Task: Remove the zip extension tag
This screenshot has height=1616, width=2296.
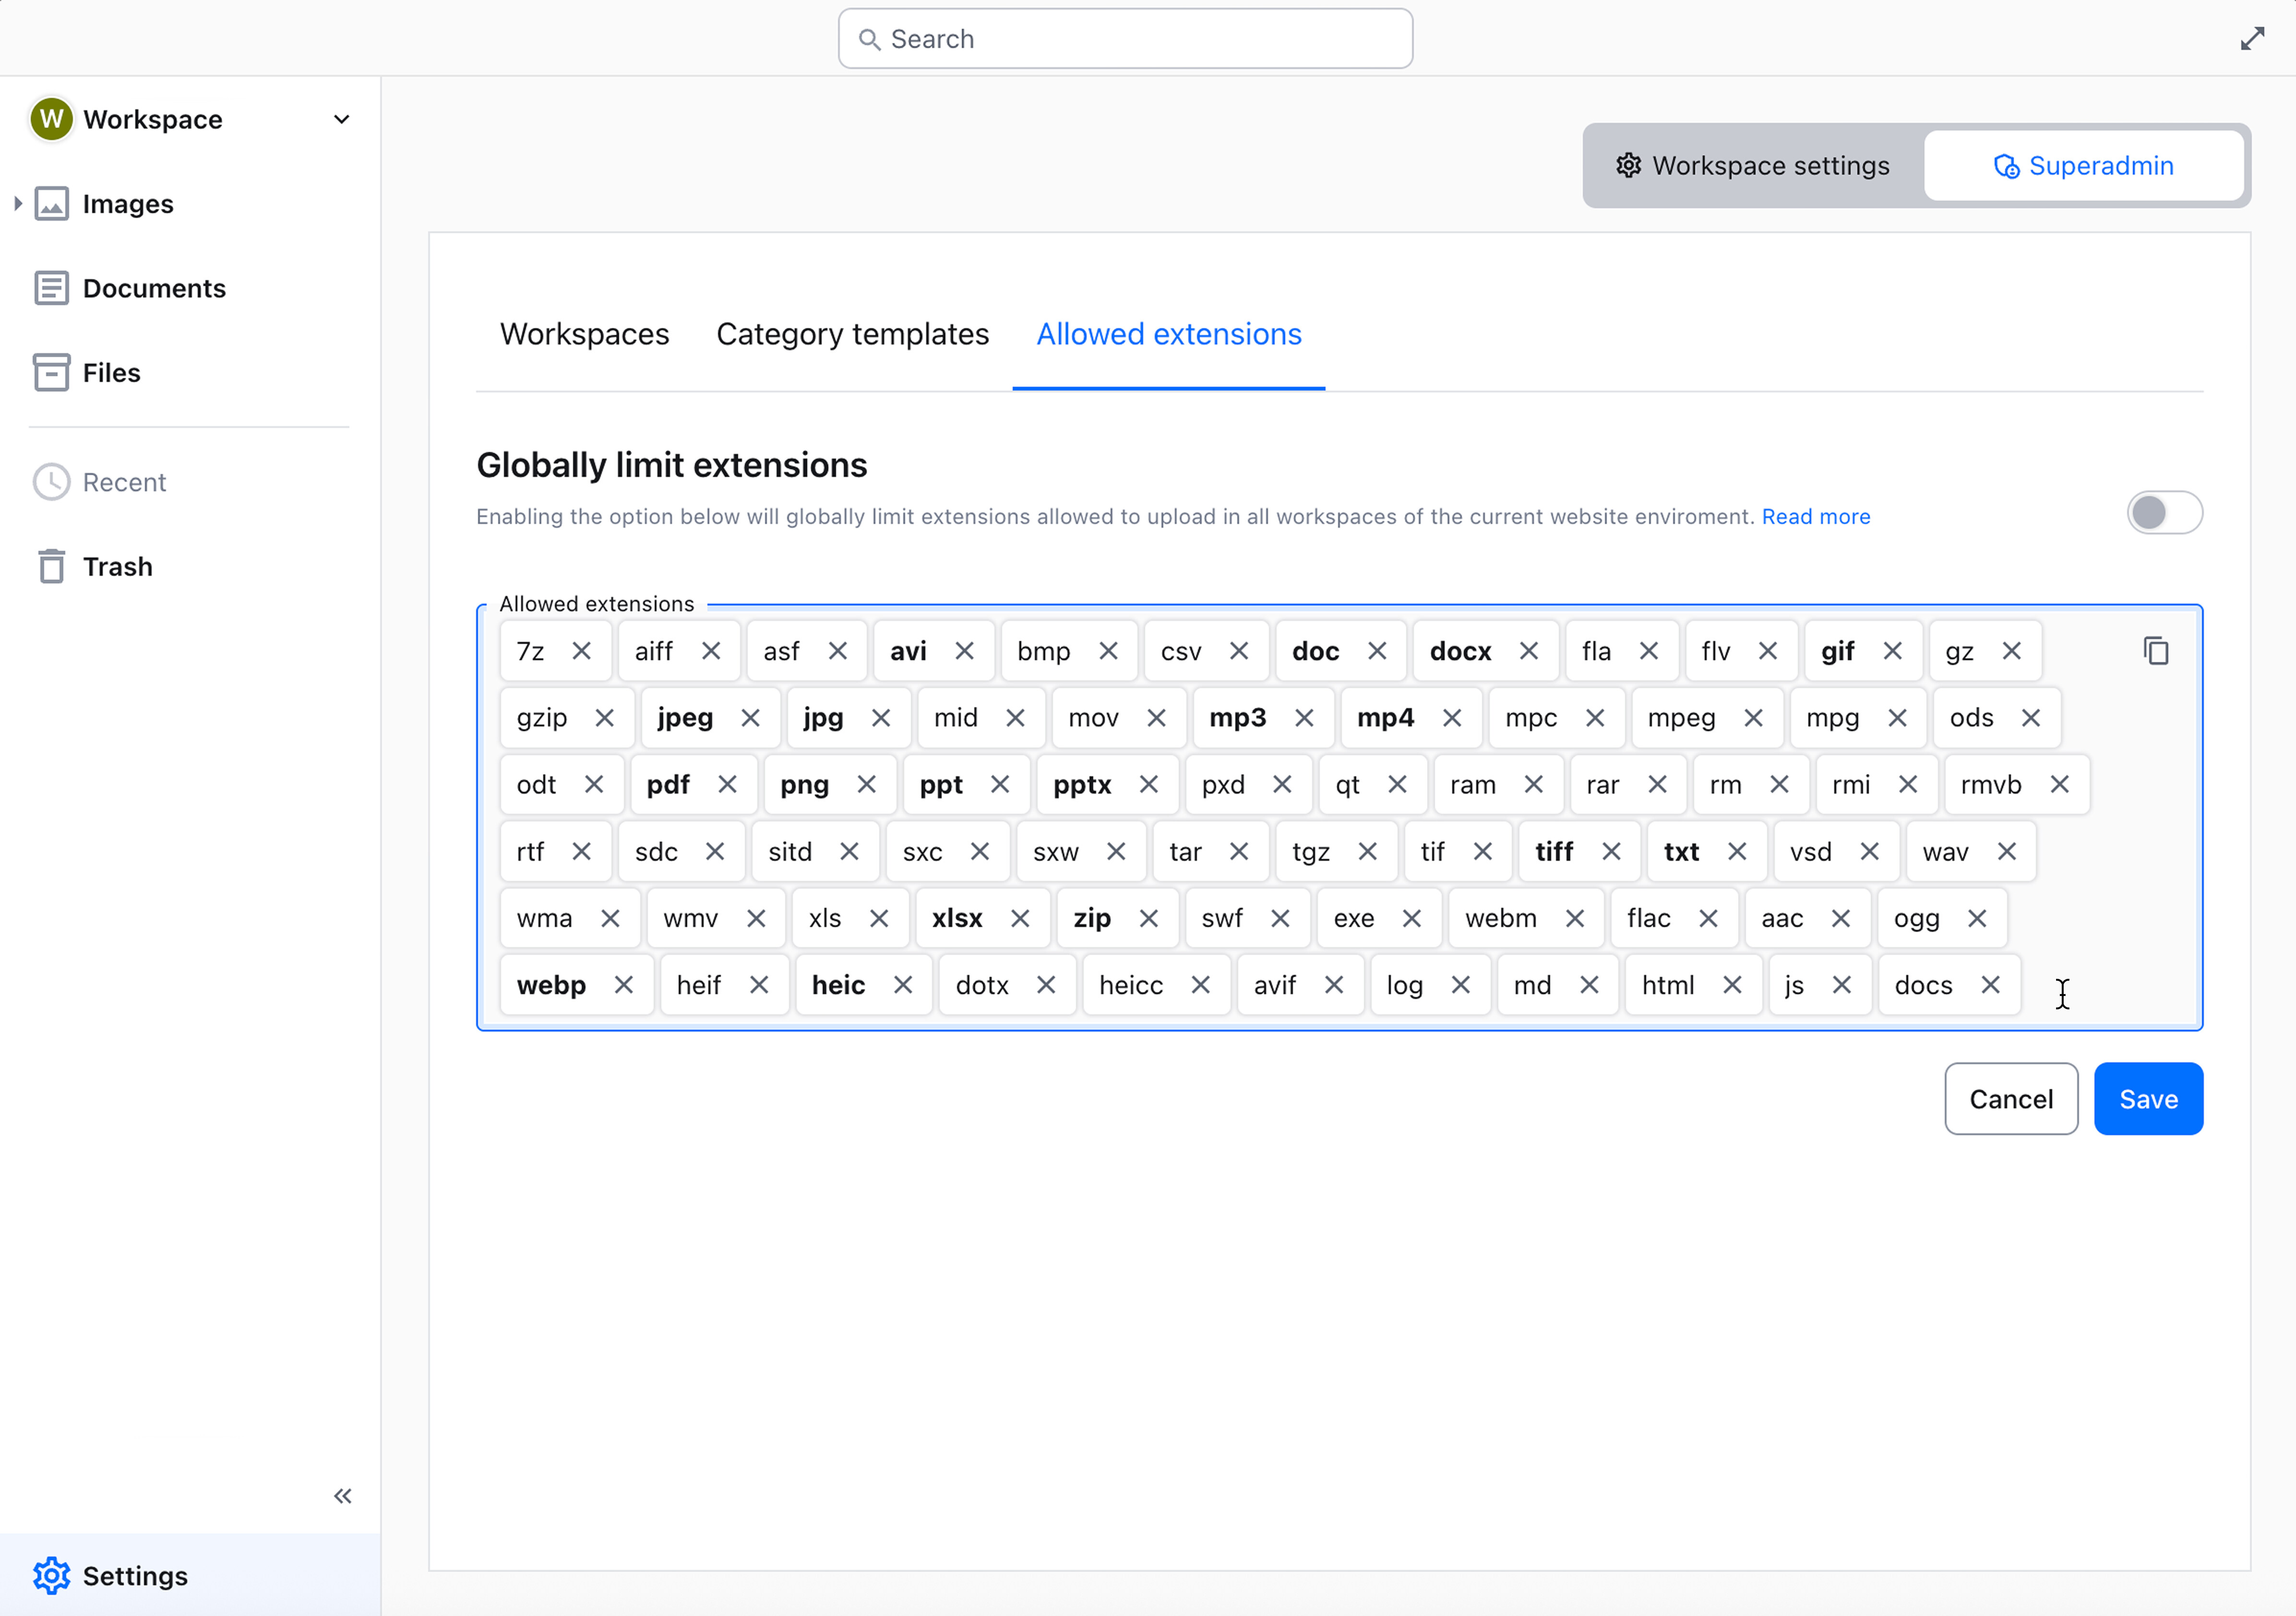Action: point(1148,918)
